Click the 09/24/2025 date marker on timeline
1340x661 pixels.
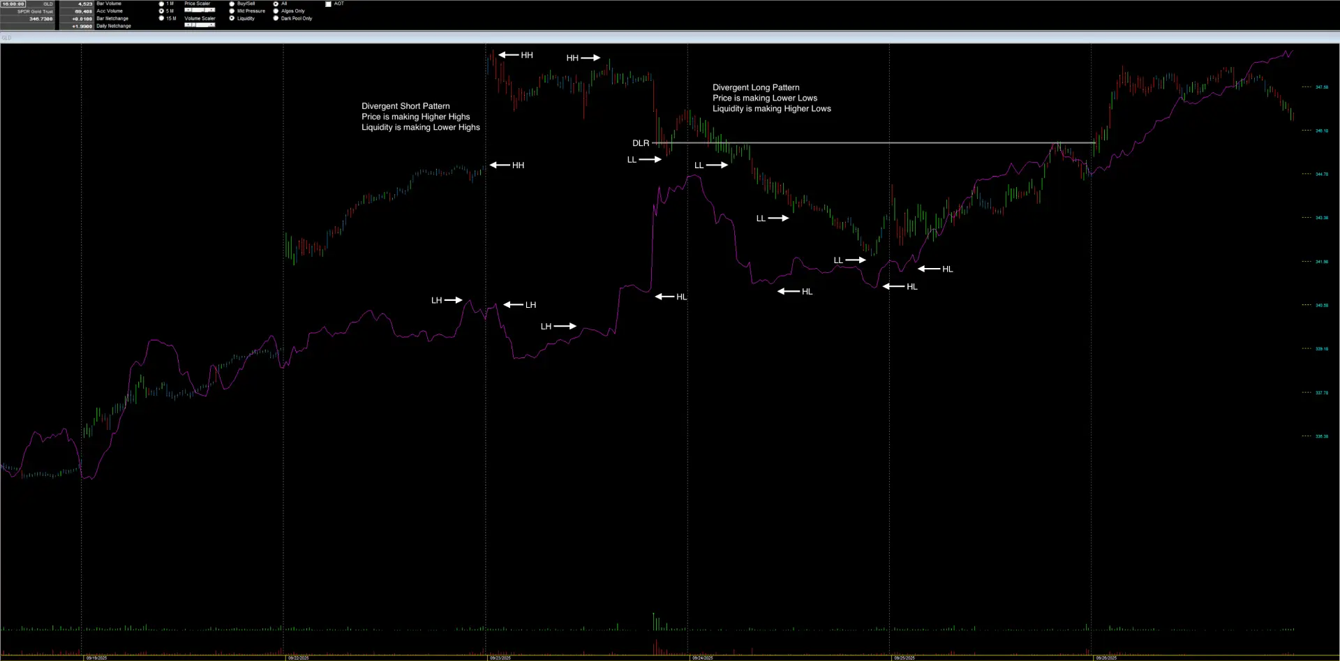pos(702,658)
